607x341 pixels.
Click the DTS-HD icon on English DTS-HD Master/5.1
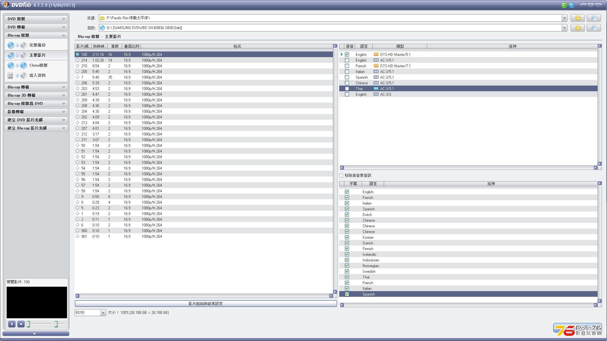tap(376, 54)
